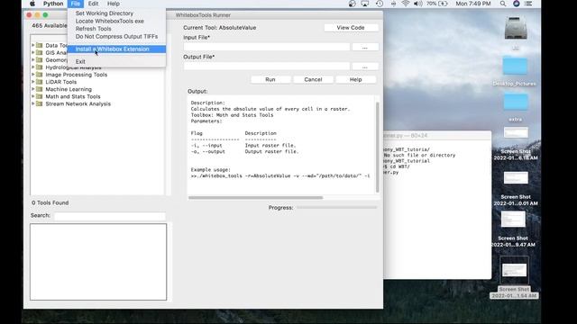Choose Do Not Compress Output TIFFs
This screenshot has height=324, width=577.
click(x=116, y=36)
